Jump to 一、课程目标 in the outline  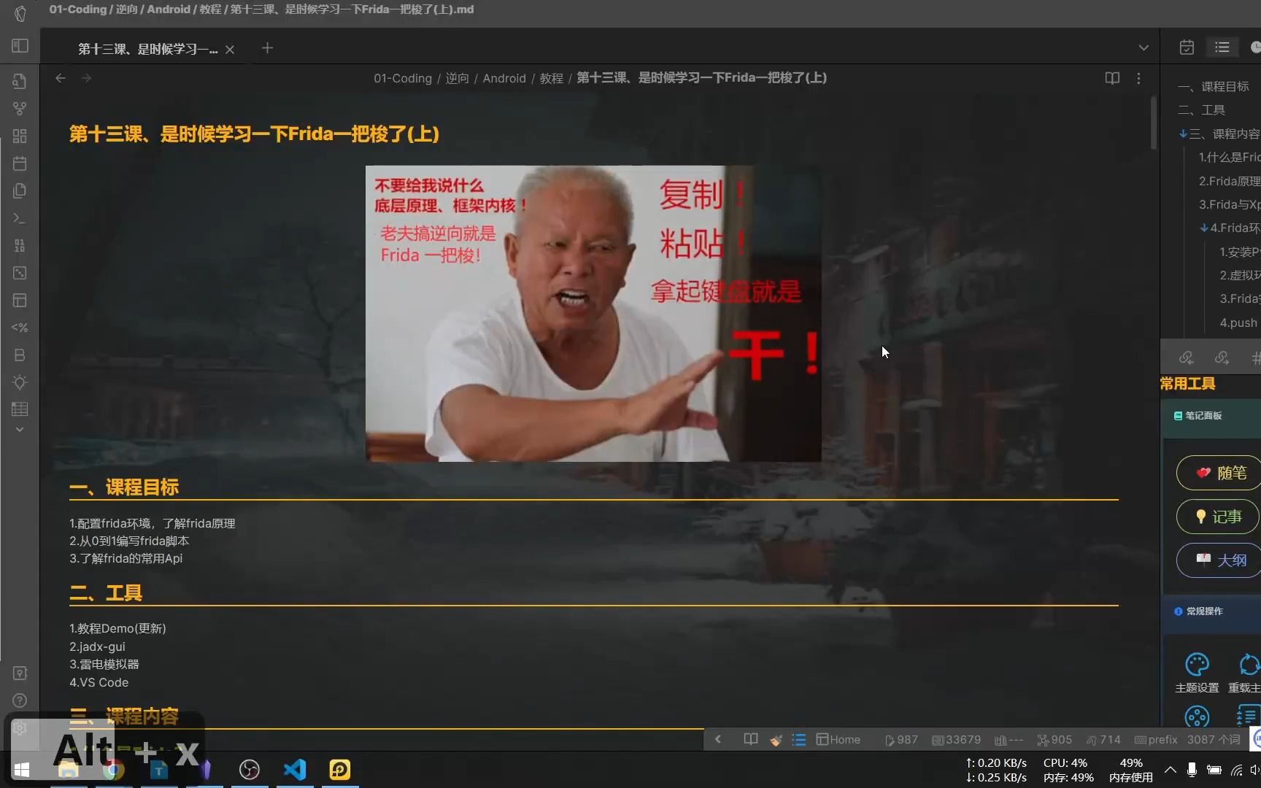point(1214,86)
